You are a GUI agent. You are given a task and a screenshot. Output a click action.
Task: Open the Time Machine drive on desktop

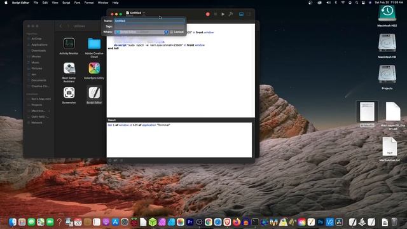click(387, 16)
